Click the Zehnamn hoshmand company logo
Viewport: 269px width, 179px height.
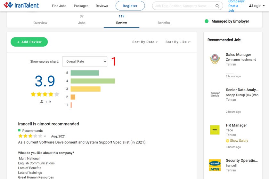tap(215, 59)
